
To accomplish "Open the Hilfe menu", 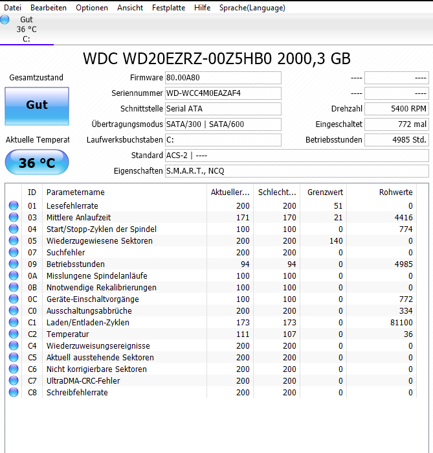I will (x=202, y=8).
